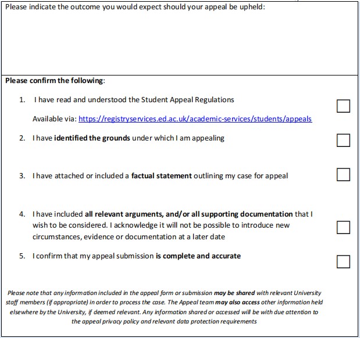Screen dimensions: 360x338
Task: Click the bold 'factual statement' phrase
Action: click(162, 176)
